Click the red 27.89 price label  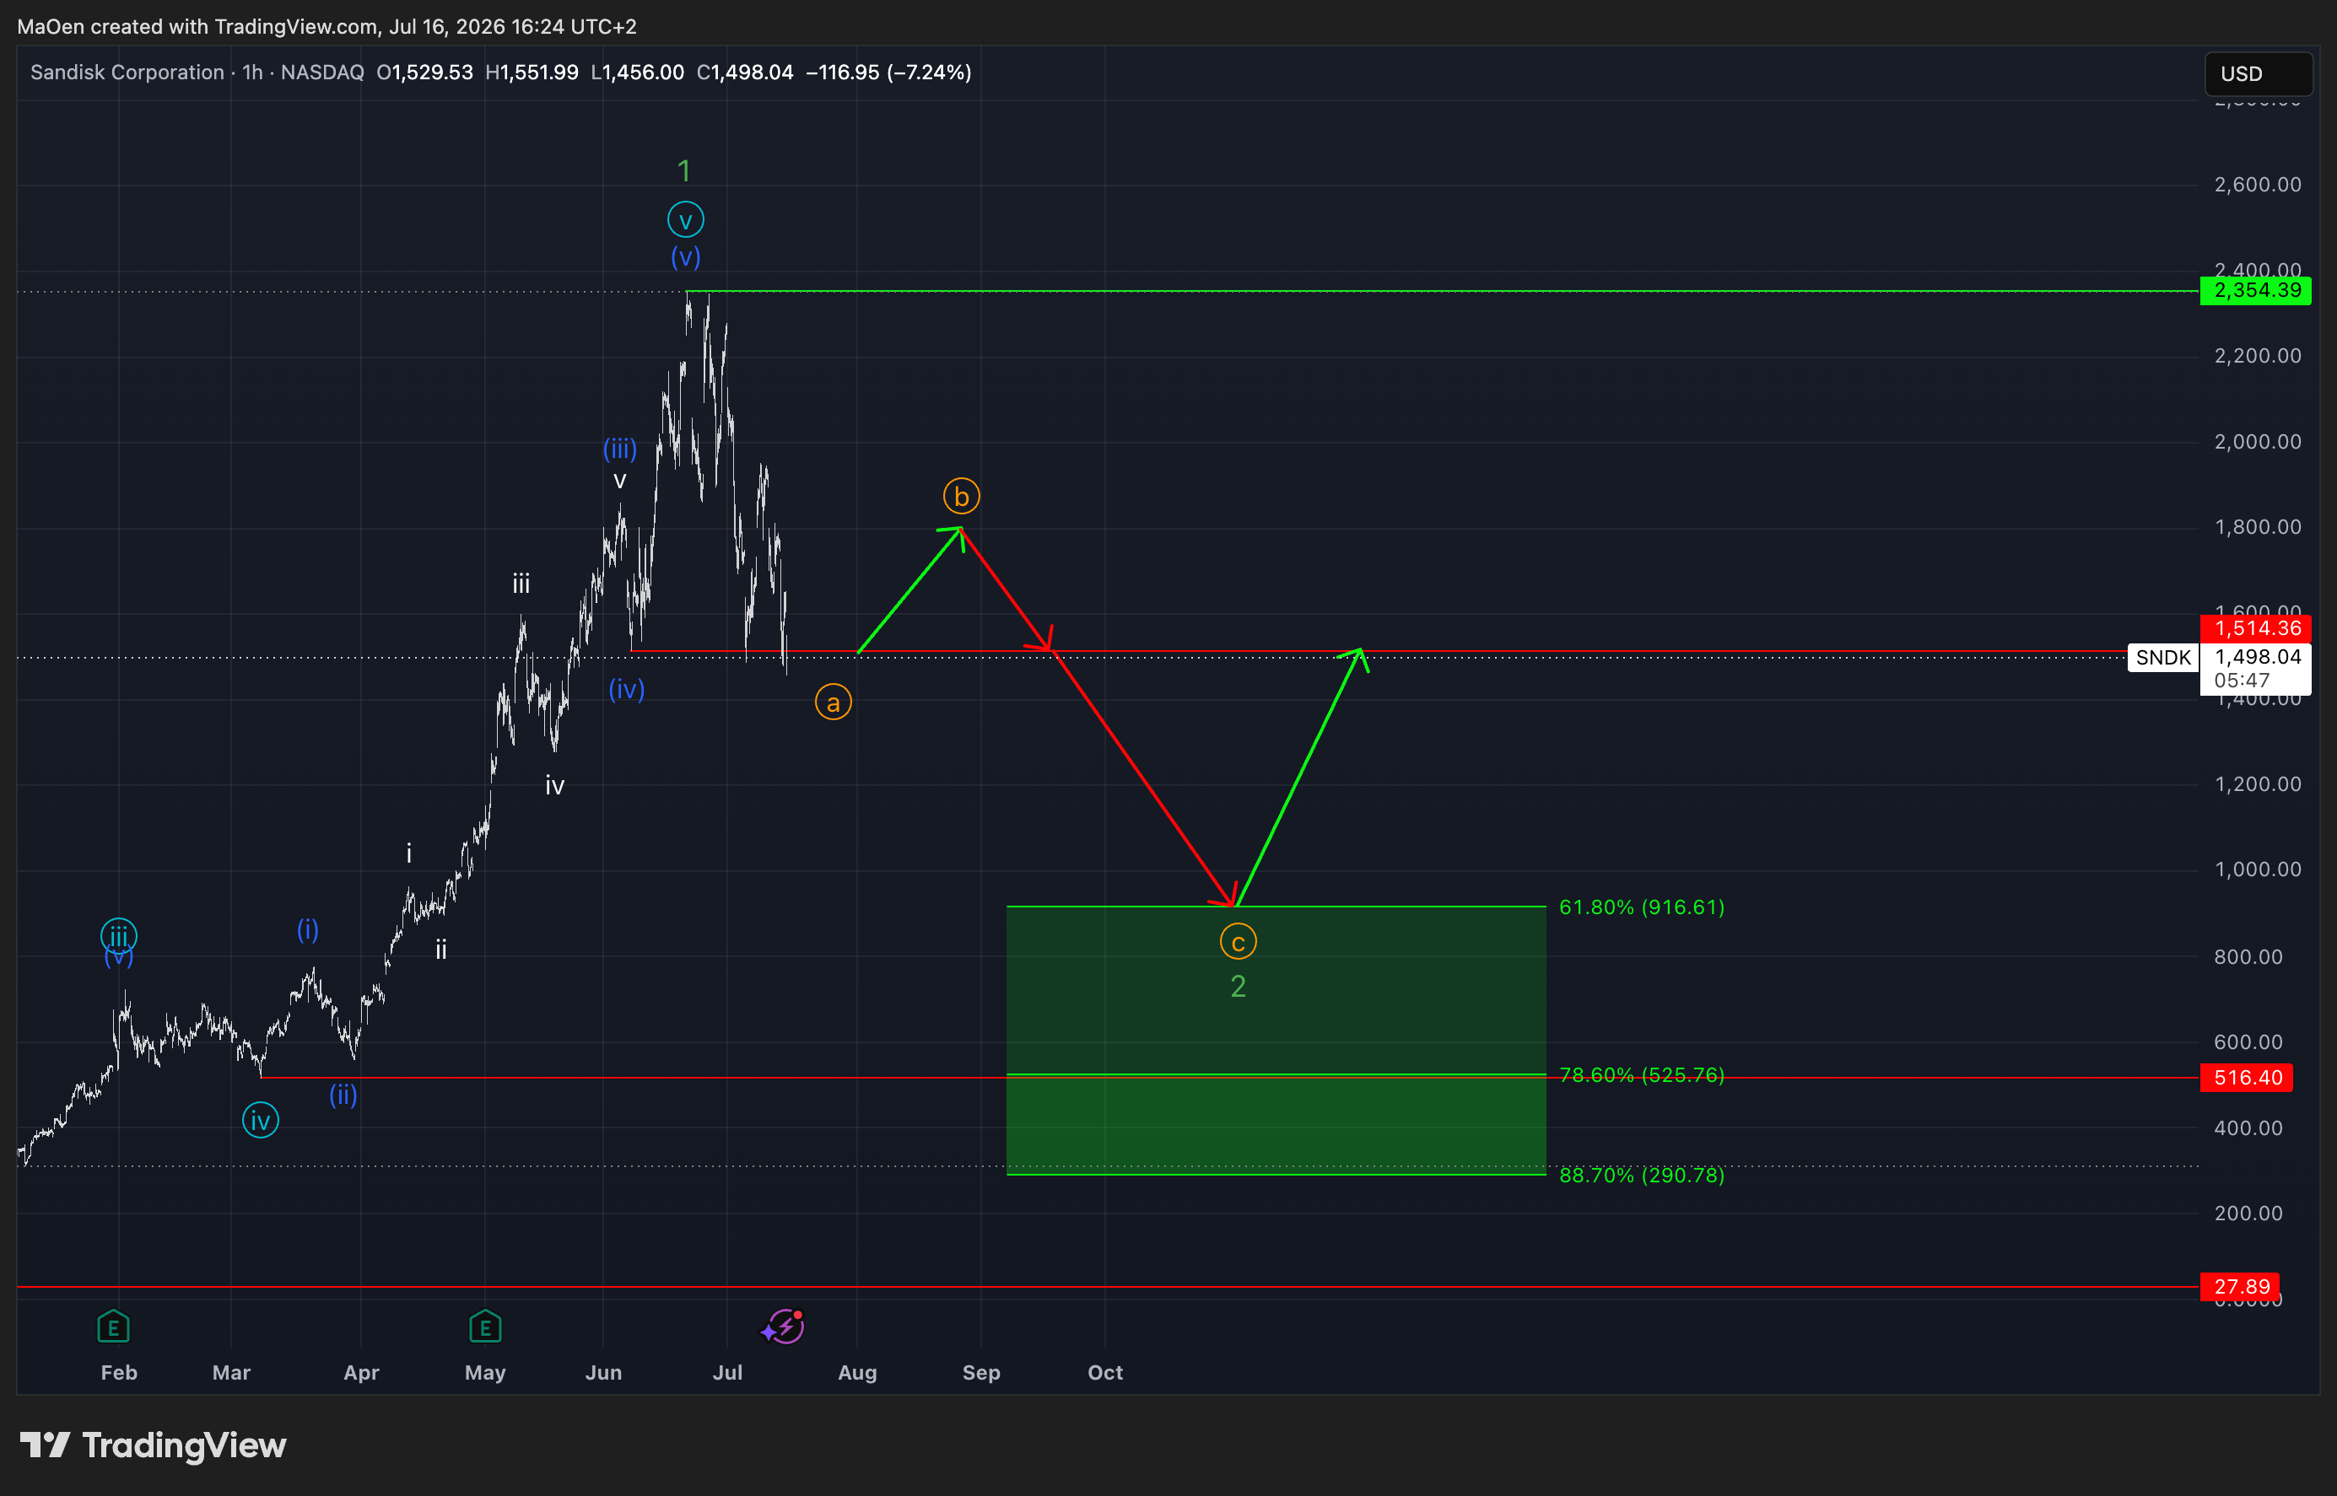tap(2240, 1287)
